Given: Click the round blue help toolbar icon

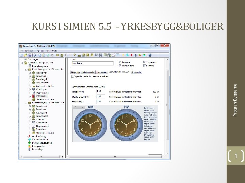Looking at the screenshot, I should [x=150, y=55].
